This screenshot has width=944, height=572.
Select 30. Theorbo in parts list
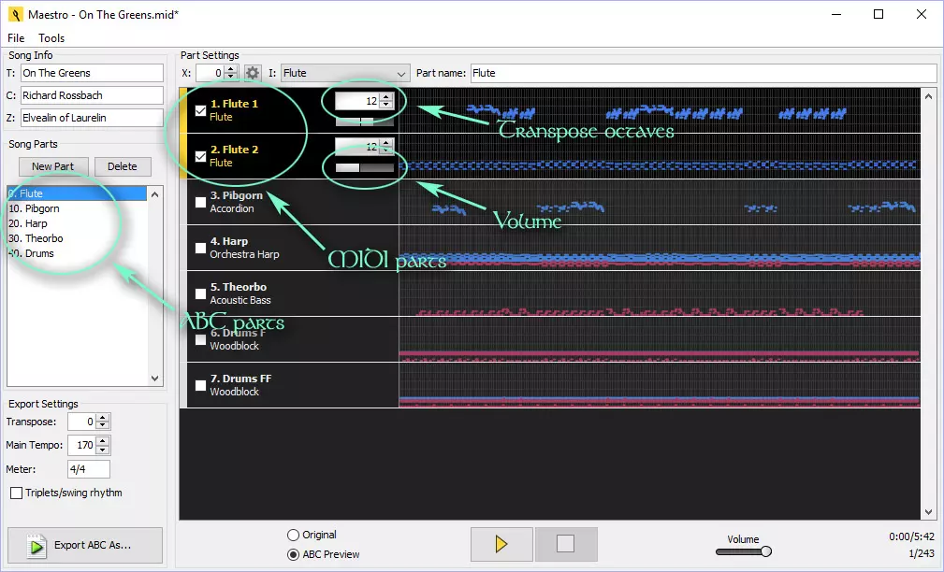coord(77,238)
